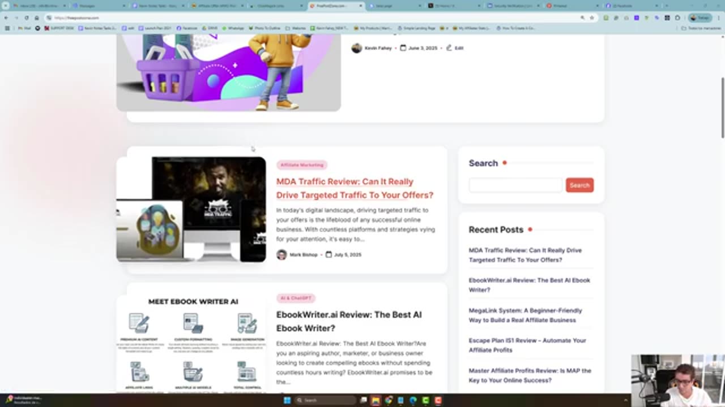Click the July 5, 2025 post date

pyautogui.click(x=347, y=254)
